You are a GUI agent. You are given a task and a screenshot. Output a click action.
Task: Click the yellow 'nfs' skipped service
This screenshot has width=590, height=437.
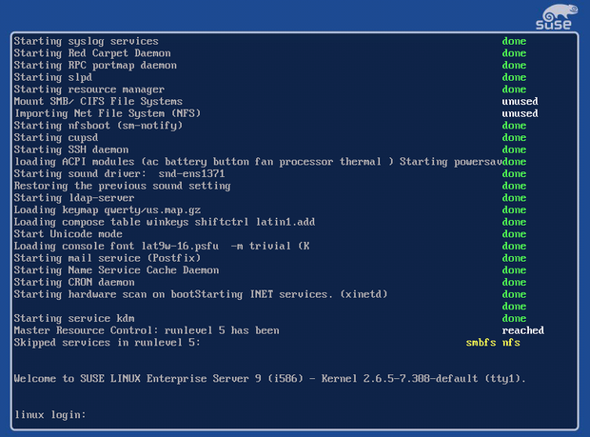click(x=511, y=343)
